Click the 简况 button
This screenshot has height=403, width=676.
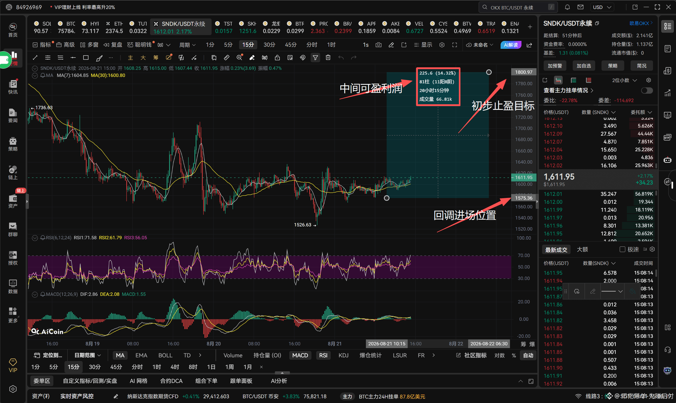(642, 66)
